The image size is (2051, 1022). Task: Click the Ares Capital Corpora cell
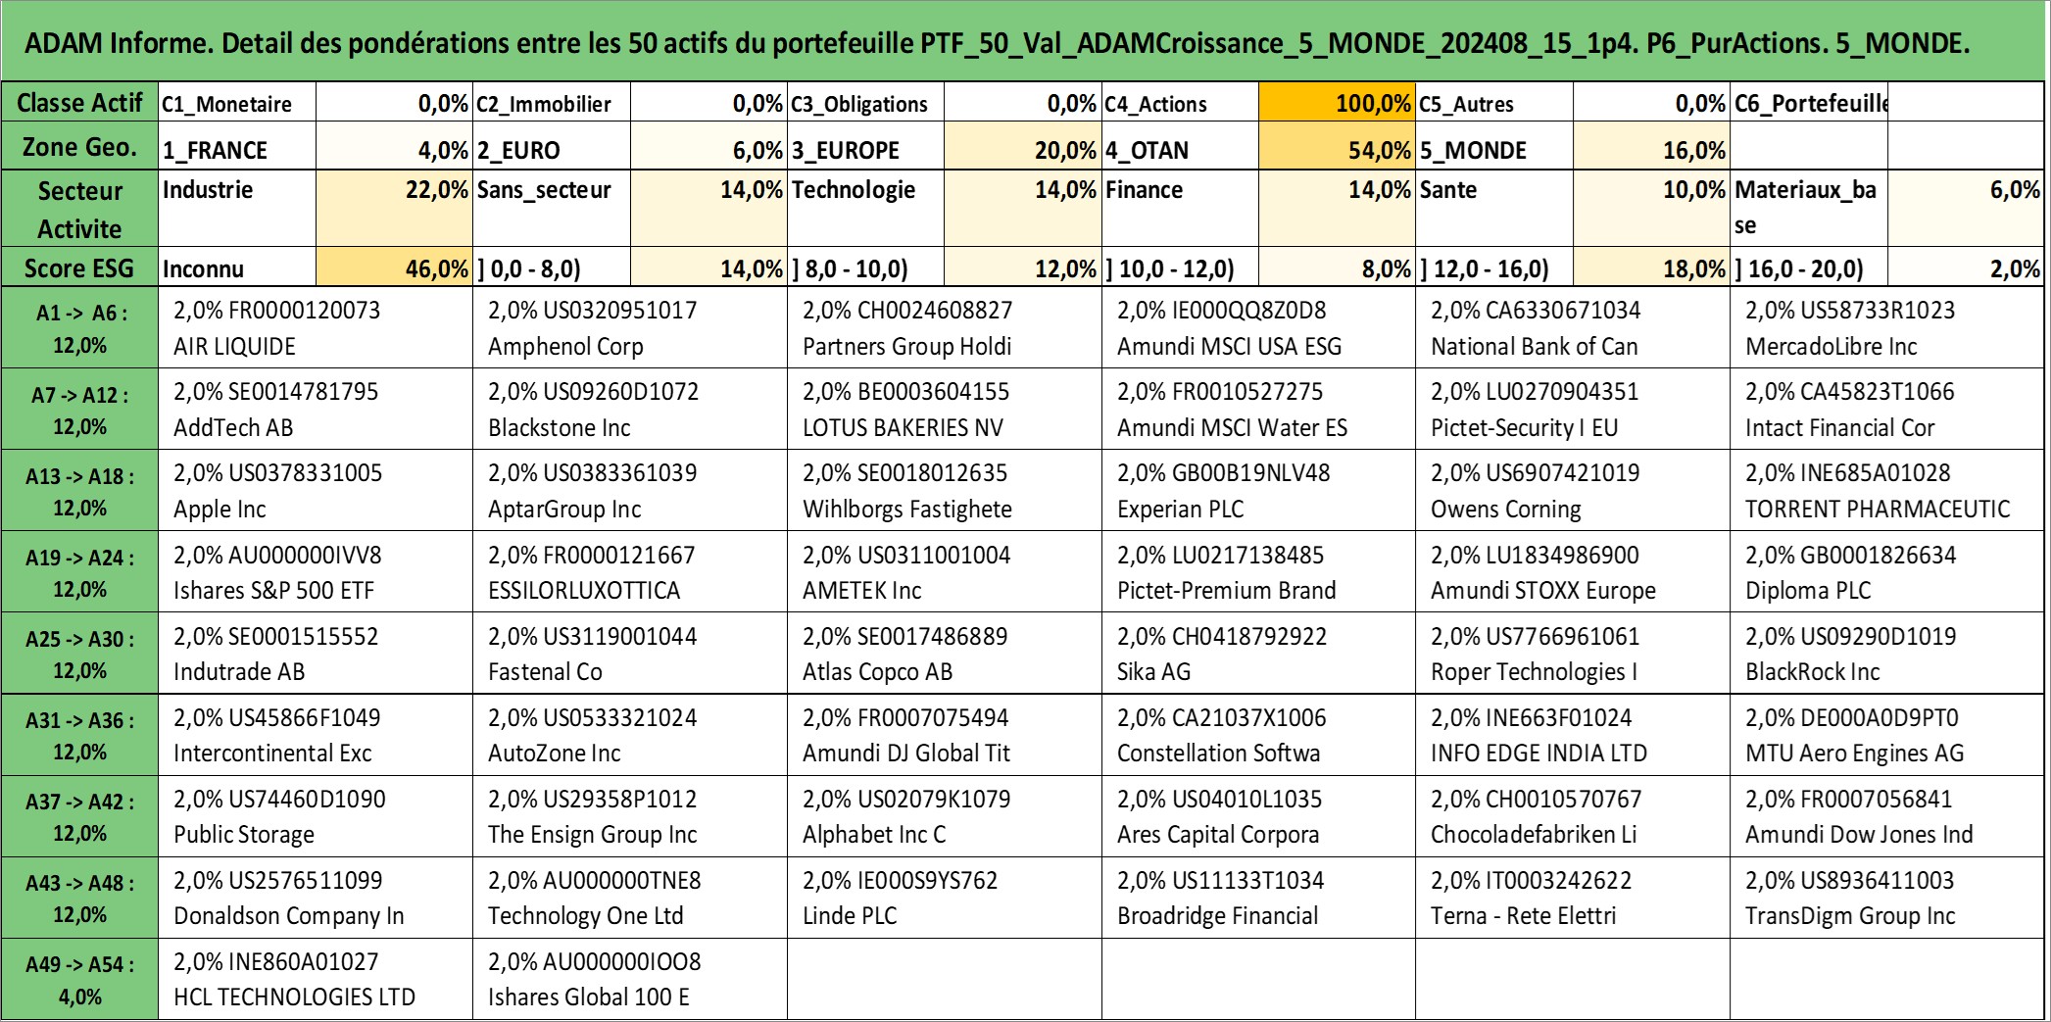click(1259, 816)
